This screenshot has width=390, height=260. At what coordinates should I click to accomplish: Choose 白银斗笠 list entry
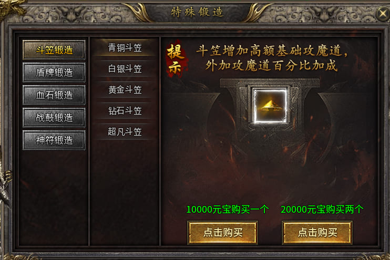pyautogui.click(x=125, y=69)
